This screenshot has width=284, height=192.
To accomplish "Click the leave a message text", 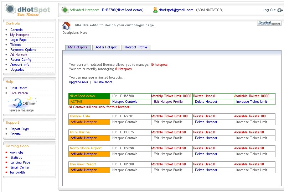I will pyautogui.click(x=21, y=110).
